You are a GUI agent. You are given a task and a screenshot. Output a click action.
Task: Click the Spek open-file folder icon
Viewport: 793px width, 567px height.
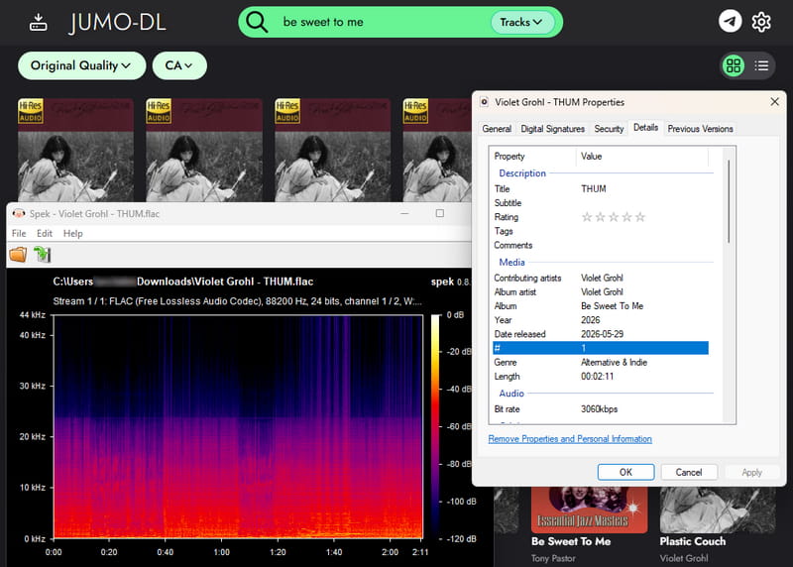pyautogui.click(x=18, y=255)
